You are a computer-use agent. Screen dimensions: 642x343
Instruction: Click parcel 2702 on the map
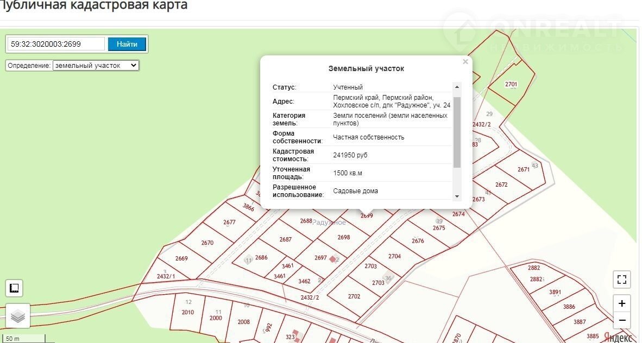coord(354,296)
